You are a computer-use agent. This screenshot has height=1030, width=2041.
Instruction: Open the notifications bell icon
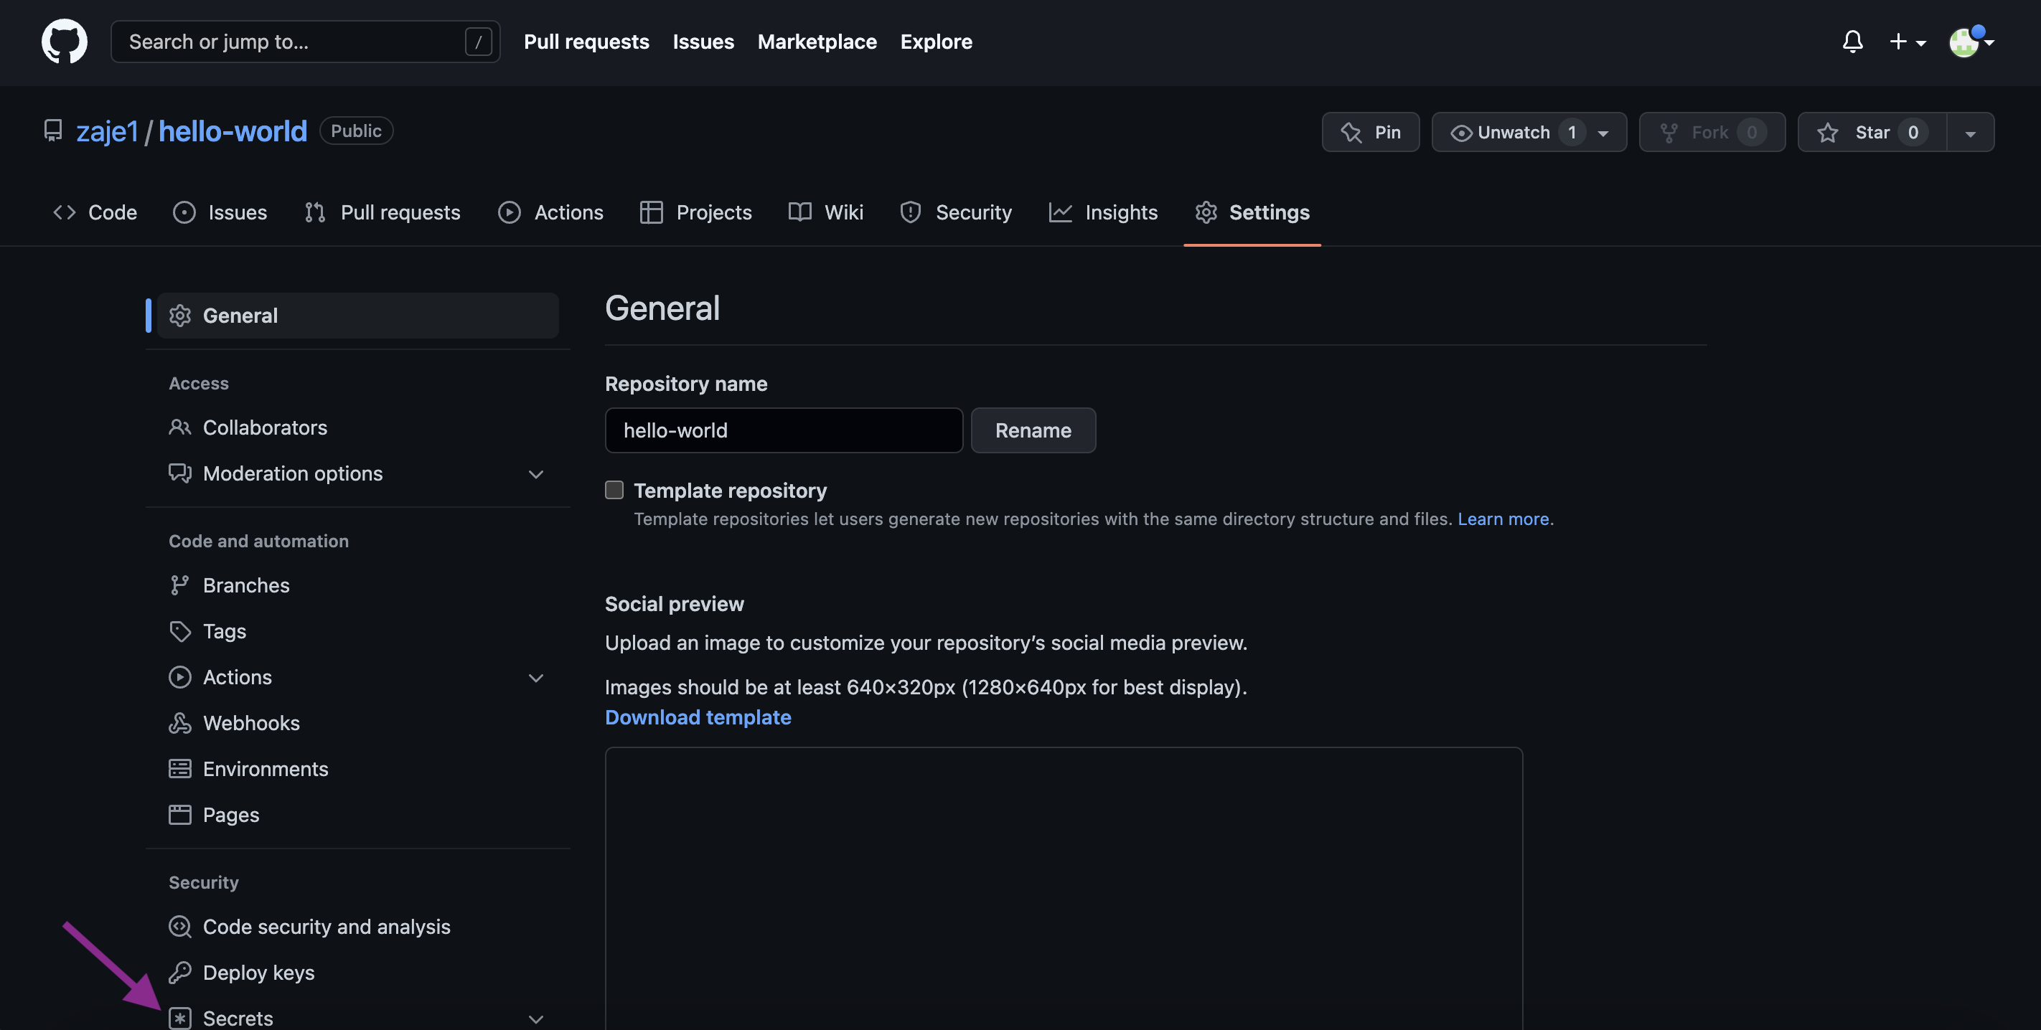pos(1852,41)
